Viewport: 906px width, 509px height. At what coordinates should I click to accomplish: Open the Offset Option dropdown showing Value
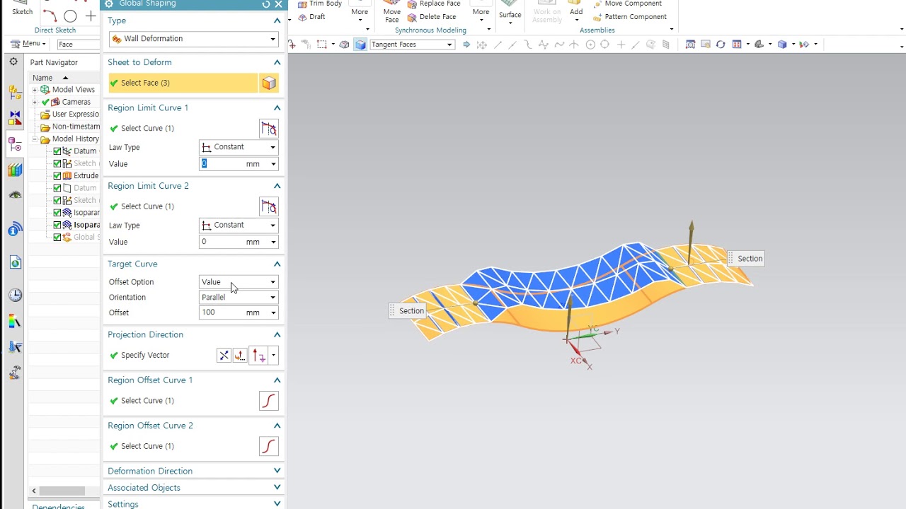pos(239,282)
